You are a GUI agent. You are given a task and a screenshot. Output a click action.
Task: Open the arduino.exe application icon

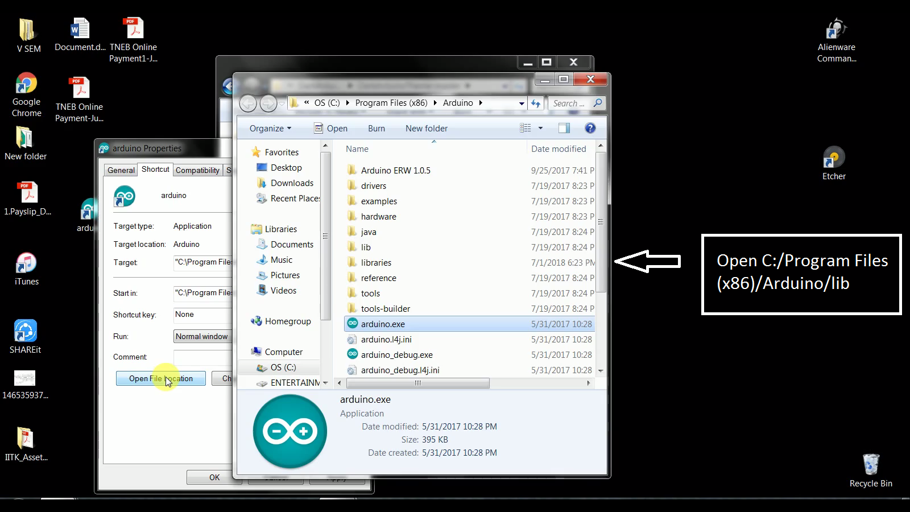[382, 324]
